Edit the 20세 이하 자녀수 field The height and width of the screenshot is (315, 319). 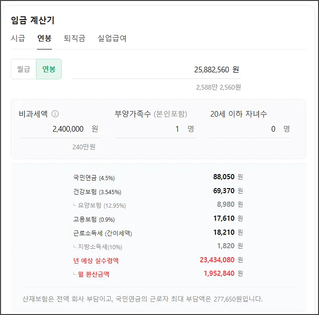tap(251, 129)
